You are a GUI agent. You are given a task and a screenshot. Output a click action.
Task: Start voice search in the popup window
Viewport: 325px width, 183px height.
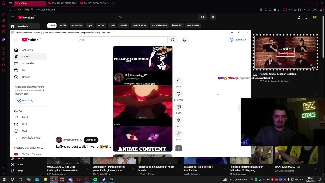[184, 40]
